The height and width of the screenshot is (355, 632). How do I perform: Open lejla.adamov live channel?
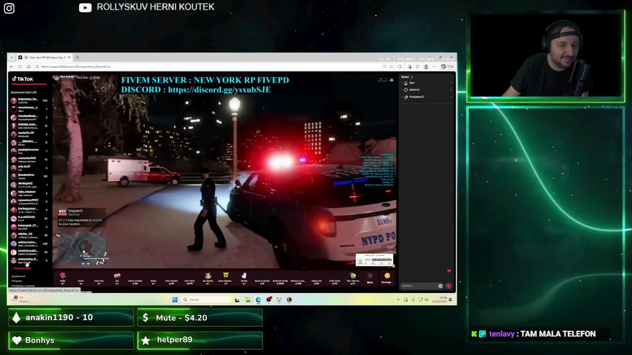pyautogui.click(x=29, y=192)
